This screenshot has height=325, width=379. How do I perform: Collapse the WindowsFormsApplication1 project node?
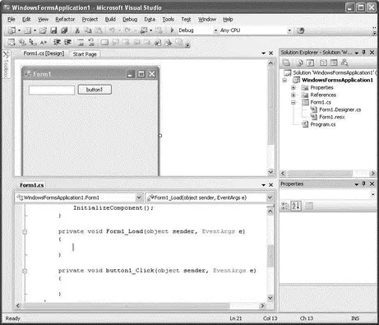(284, 80)
